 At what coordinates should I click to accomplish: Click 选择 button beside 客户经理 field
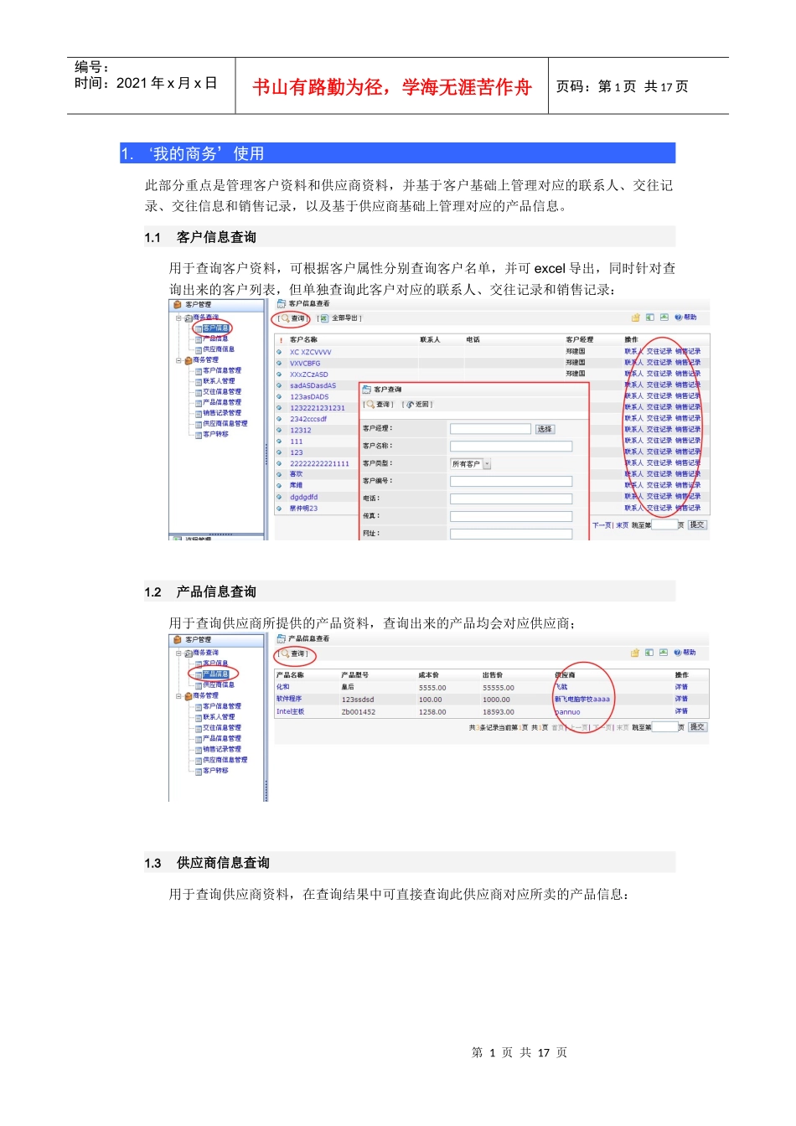[x=545, y=429]
